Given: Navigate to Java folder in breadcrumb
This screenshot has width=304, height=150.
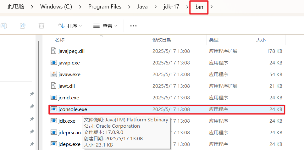Looking at the screenshot, I should [142, 7].
